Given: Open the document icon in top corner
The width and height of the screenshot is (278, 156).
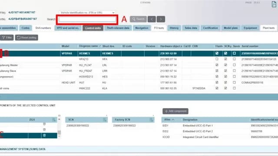Looking at the screenshot, I should 274,4.
